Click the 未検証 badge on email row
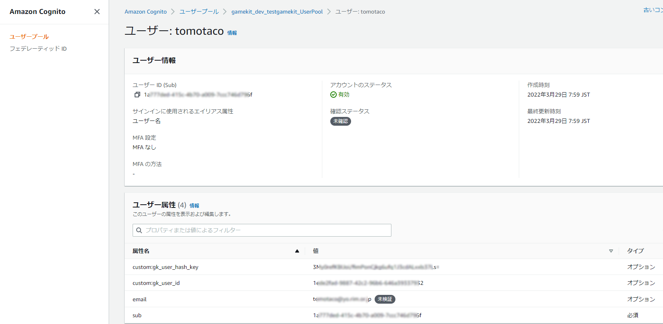 point(385,299)
